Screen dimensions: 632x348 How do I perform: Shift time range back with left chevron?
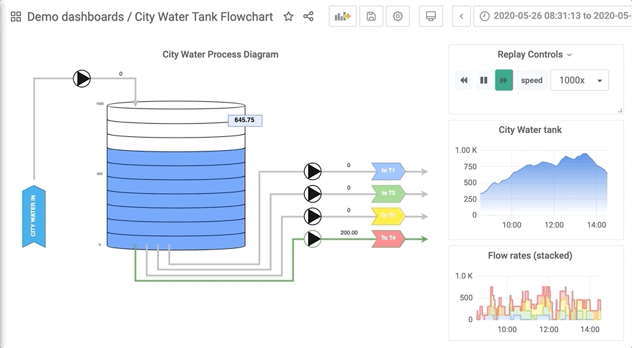[462, 17]
